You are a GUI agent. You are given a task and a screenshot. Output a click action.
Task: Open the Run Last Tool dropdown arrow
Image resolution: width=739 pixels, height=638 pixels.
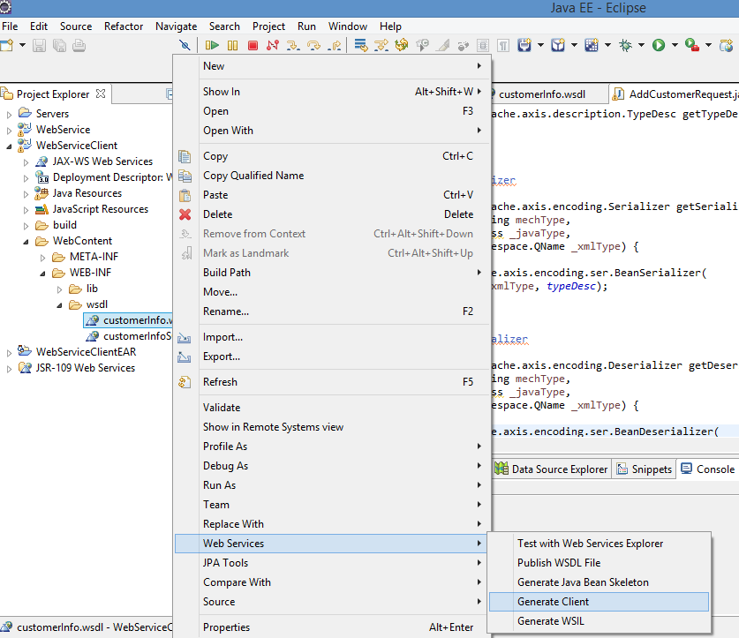coord(708,45)
